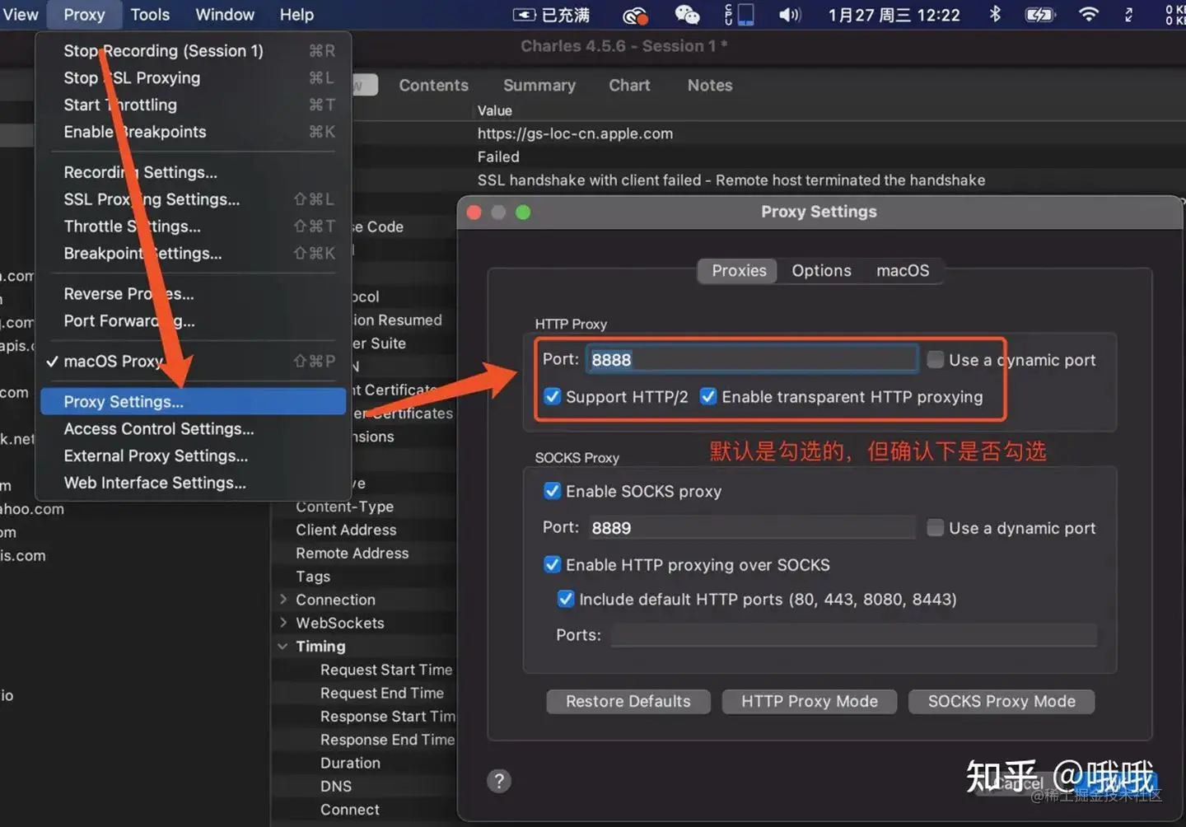Select the 'SSL handshake with client failed' row
This screenshot has height=827, width=1186.
731,180
